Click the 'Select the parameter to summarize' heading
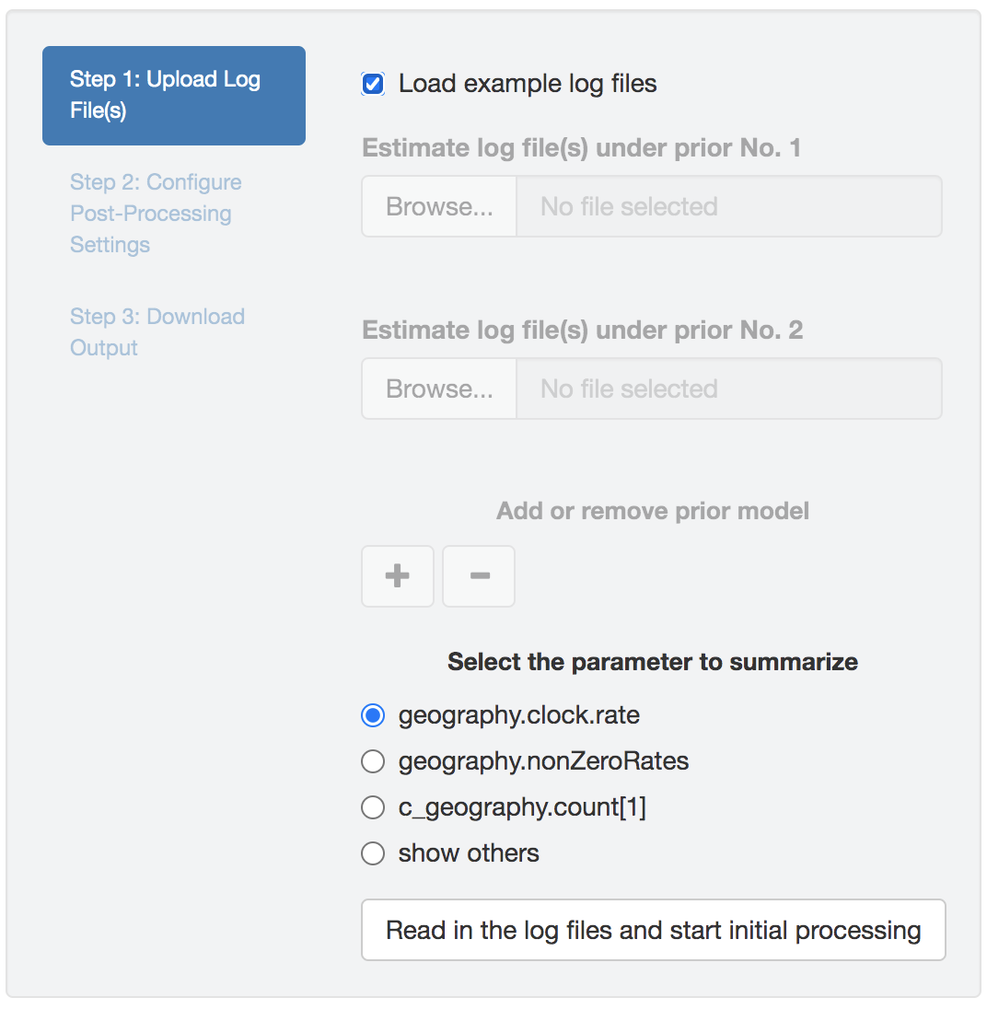Screen dimensions: 987x1009 click(x=653, y=662)
